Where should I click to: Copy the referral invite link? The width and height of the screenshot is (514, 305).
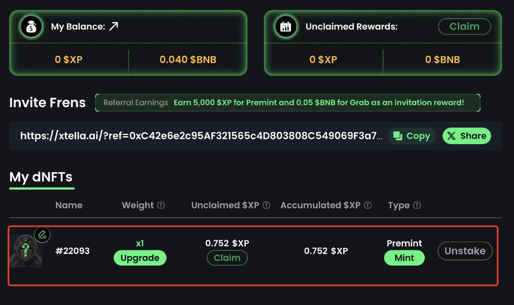tap(412, 136)
